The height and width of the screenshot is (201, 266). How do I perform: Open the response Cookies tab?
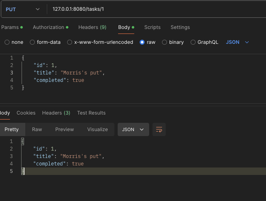coord(26,113)
